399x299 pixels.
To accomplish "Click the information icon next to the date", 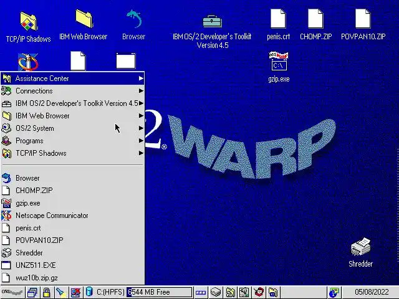I will click(334, 292).
